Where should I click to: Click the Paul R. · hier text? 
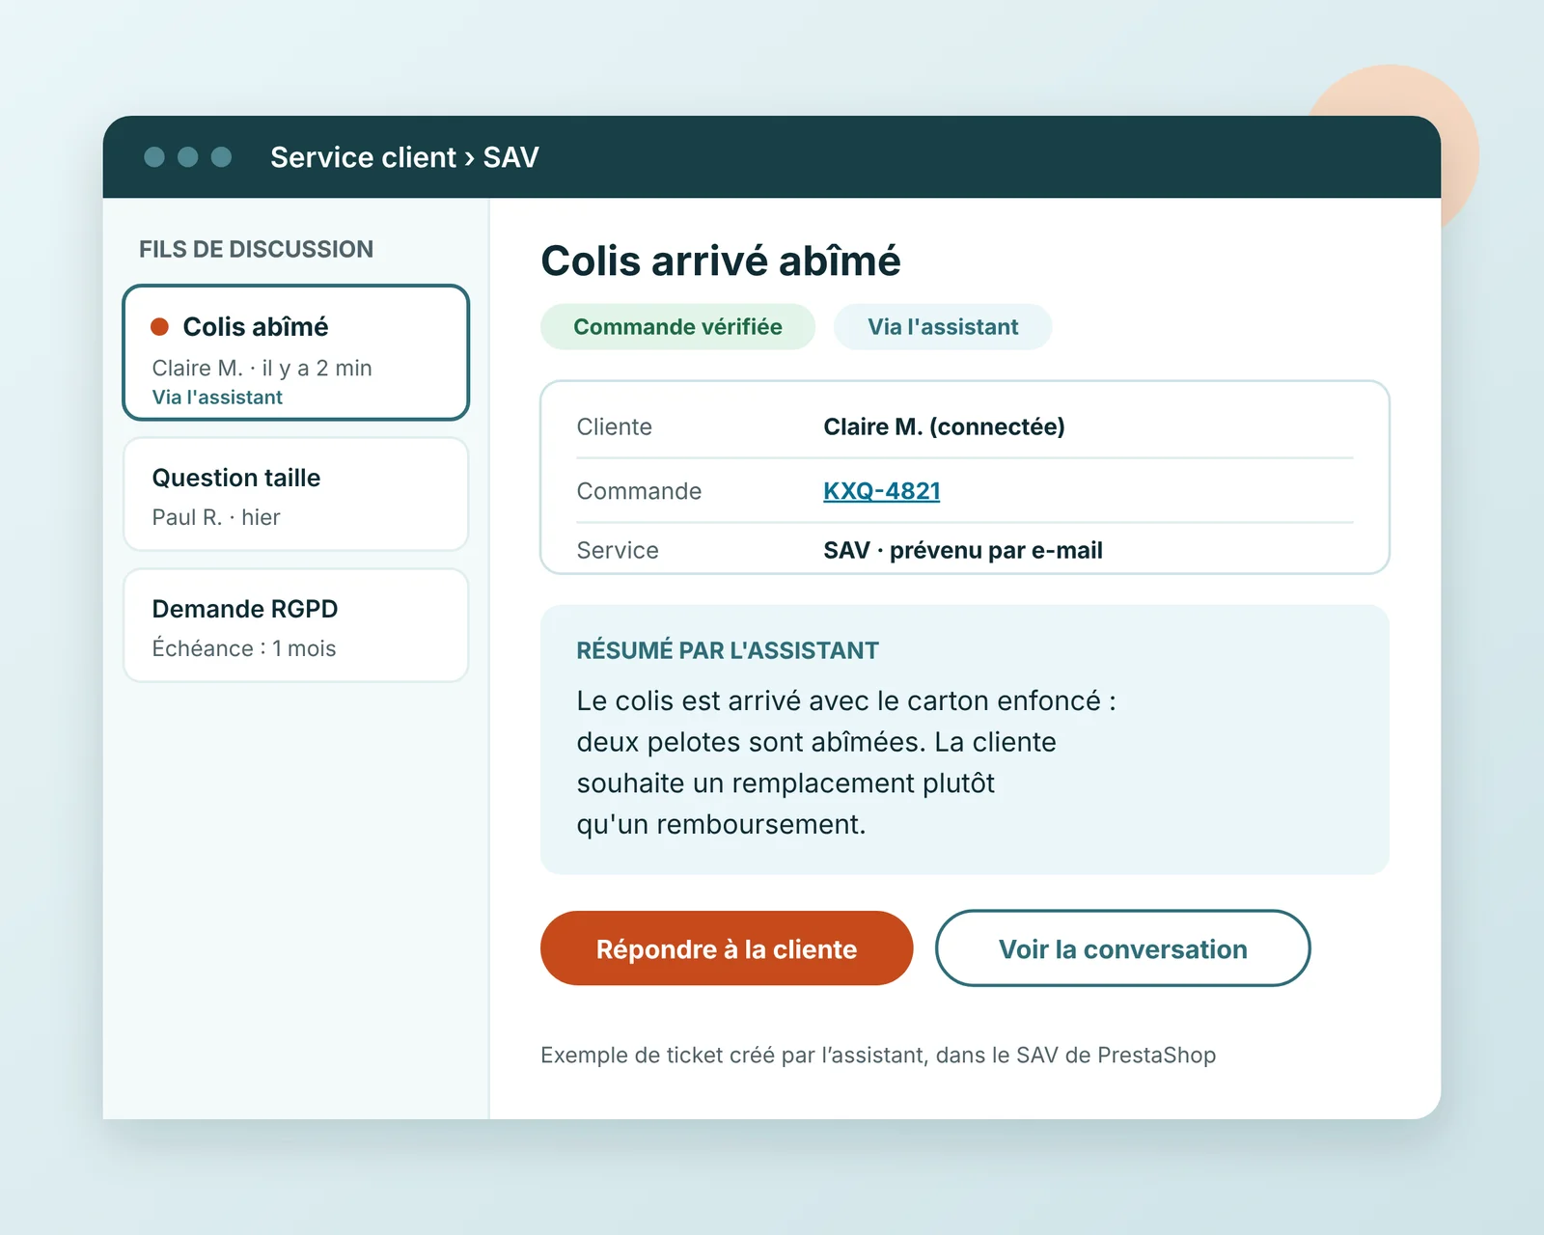coord(216,517)
